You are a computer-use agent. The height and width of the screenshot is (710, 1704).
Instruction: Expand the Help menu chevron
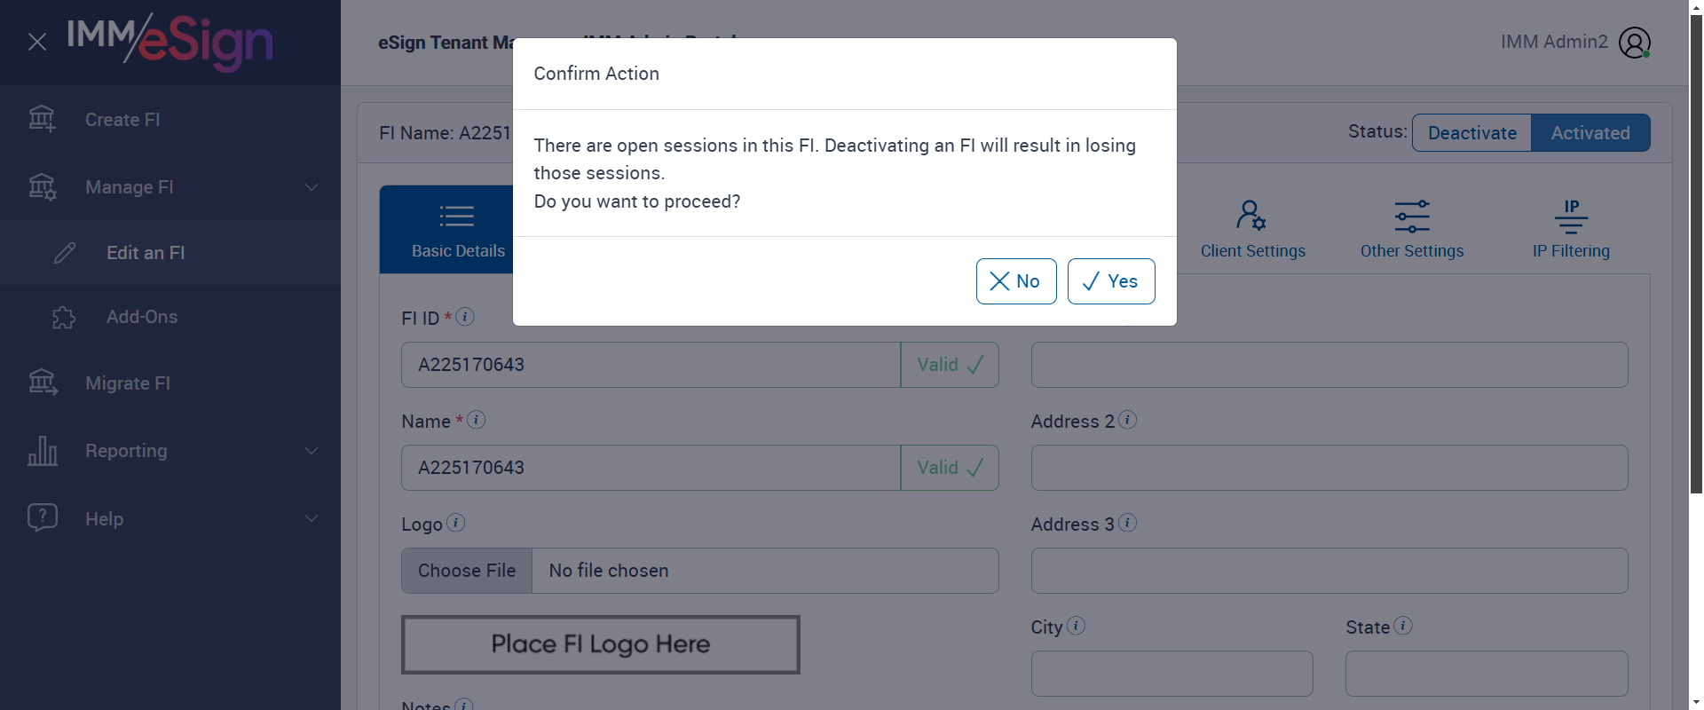click(x=312, y=518)
